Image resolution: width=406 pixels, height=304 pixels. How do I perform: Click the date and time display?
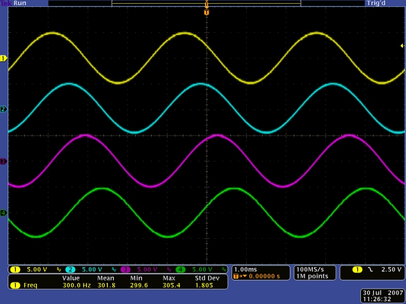382,296
